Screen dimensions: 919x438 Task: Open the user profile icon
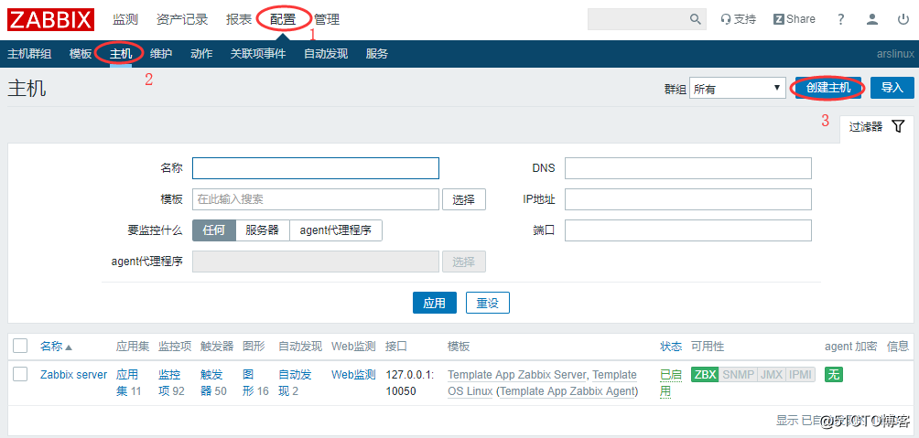(872, 19)
